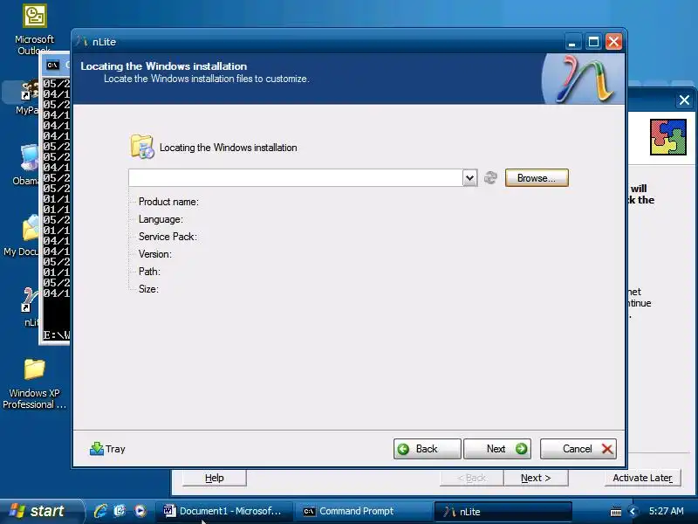Select the nLite desktop shortcut
698x524 pixels.
(31, 307)
